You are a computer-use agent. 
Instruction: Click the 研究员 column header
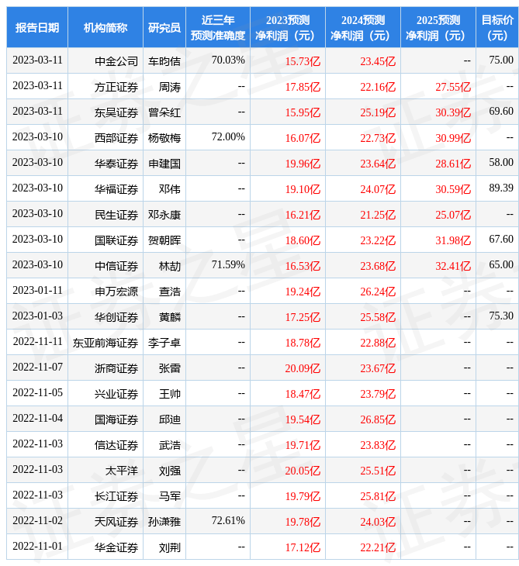click(164, 27)
